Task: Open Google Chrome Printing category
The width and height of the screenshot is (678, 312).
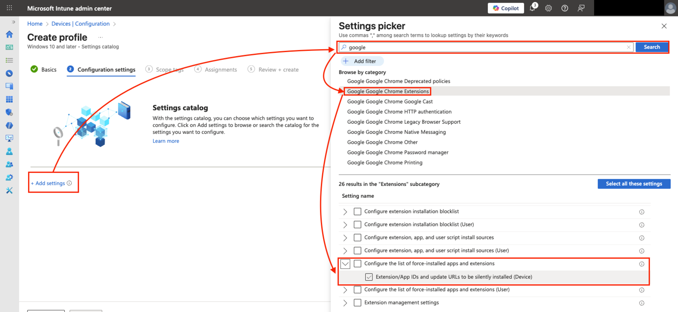Action: click(x=385, y=163)
